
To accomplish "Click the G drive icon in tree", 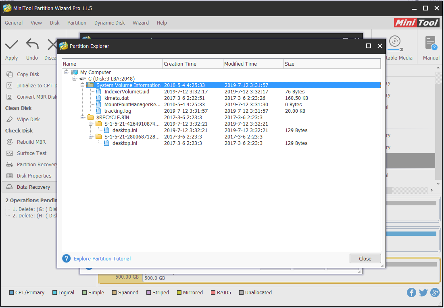I will coord(83,79).
